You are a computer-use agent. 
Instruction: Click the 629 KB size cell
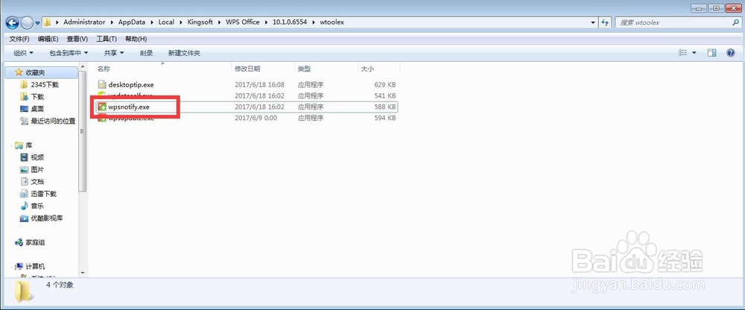pyautogui.click(x=385, y=85)
